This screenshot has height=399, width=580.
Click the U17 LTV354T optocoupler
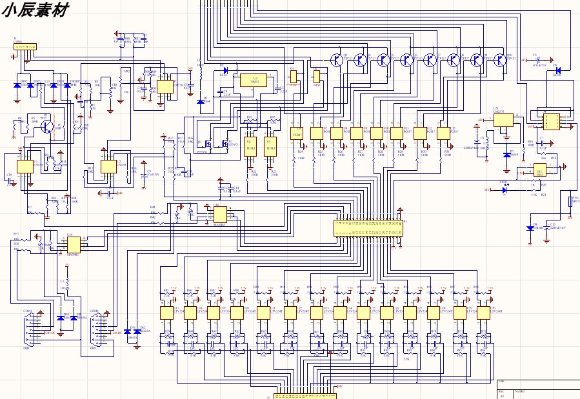pos(166,313)
